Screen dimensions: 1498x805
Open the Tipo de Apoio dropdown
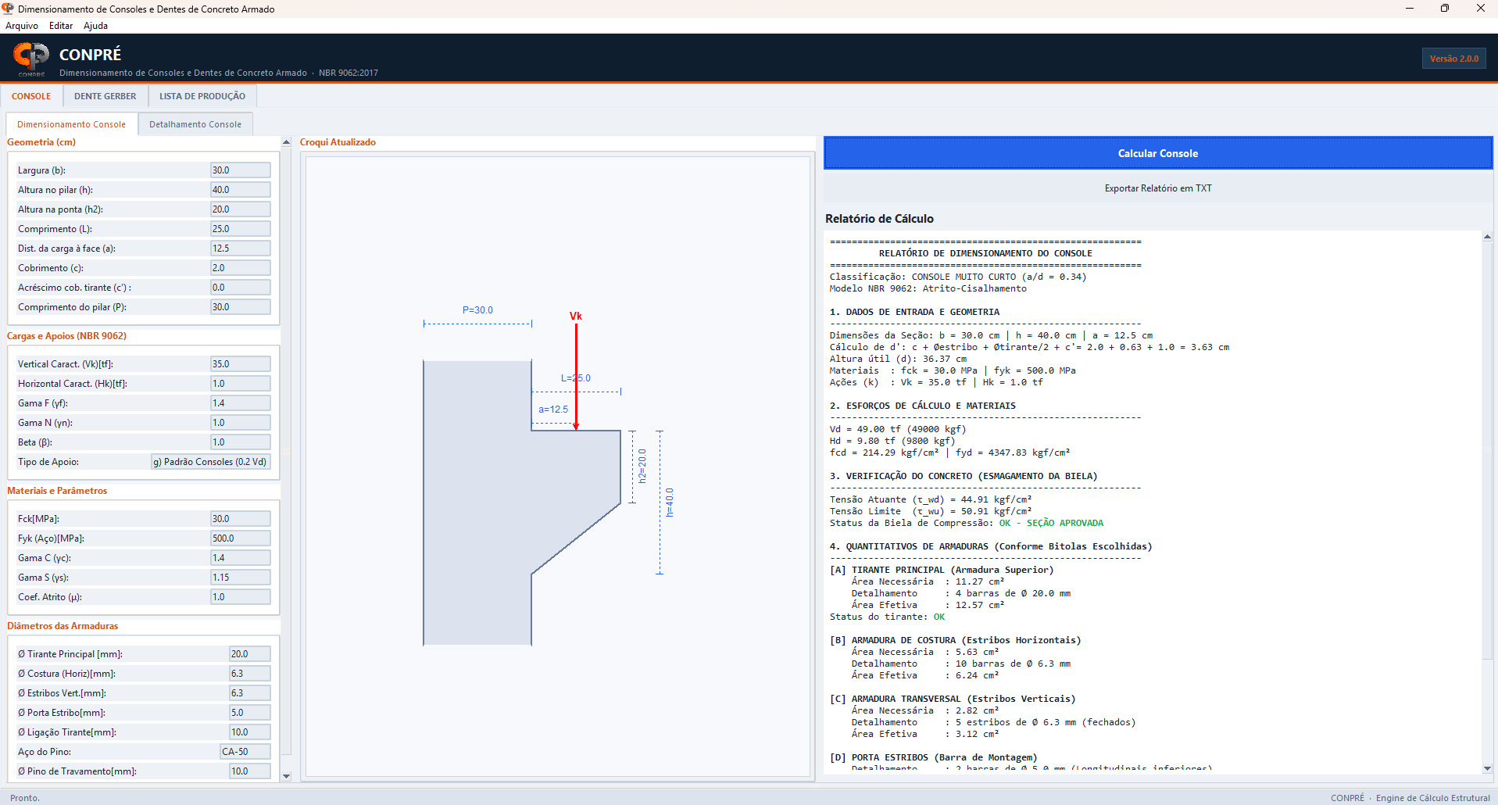(210, 462)
